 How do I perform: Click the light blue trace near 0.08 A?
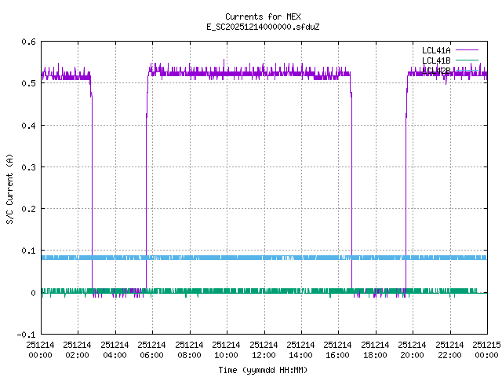click(x=235, y=258)
